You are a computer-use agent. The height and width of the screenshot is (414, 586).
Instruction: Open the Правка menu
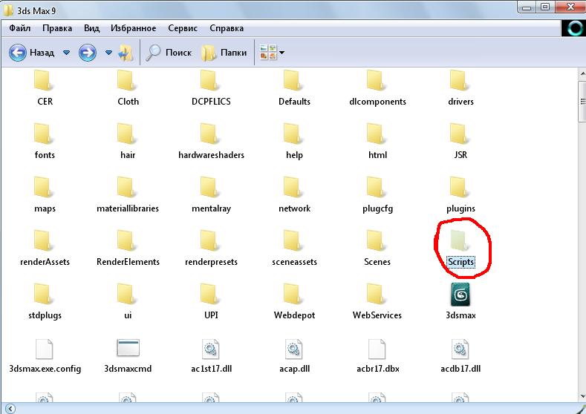(57, 28)
